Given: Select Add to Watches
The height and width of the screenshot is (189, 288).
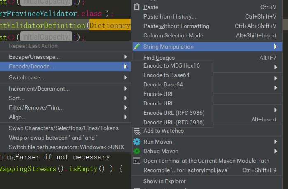Looking at the screenshot, I should pyautogui.click(x=207, y=131).
